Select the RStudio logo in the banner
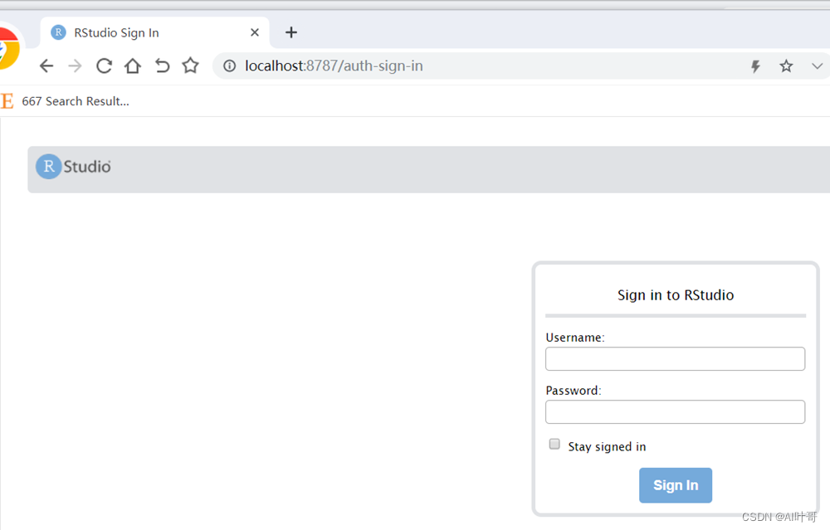 [72, 166]
